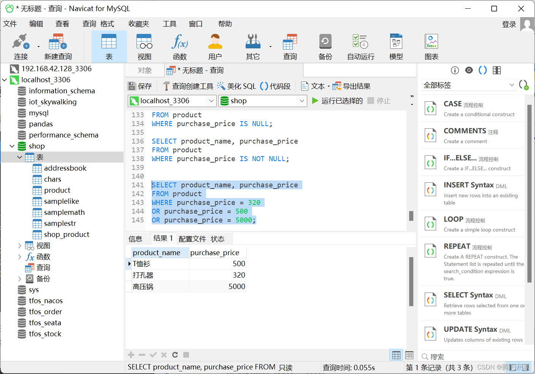The width and height of the screenshot is (535, 374).
Task: Open the 自动运行 automation toolbar icon
Action: [360, 46]
